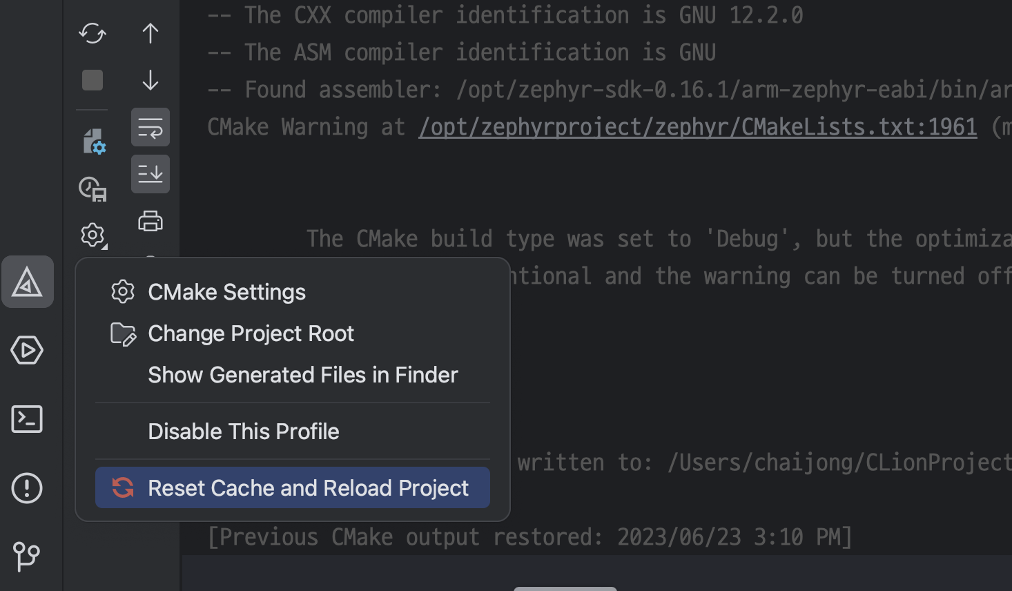Reload the CMake project with refresh icon

click(x=92, y=32)
